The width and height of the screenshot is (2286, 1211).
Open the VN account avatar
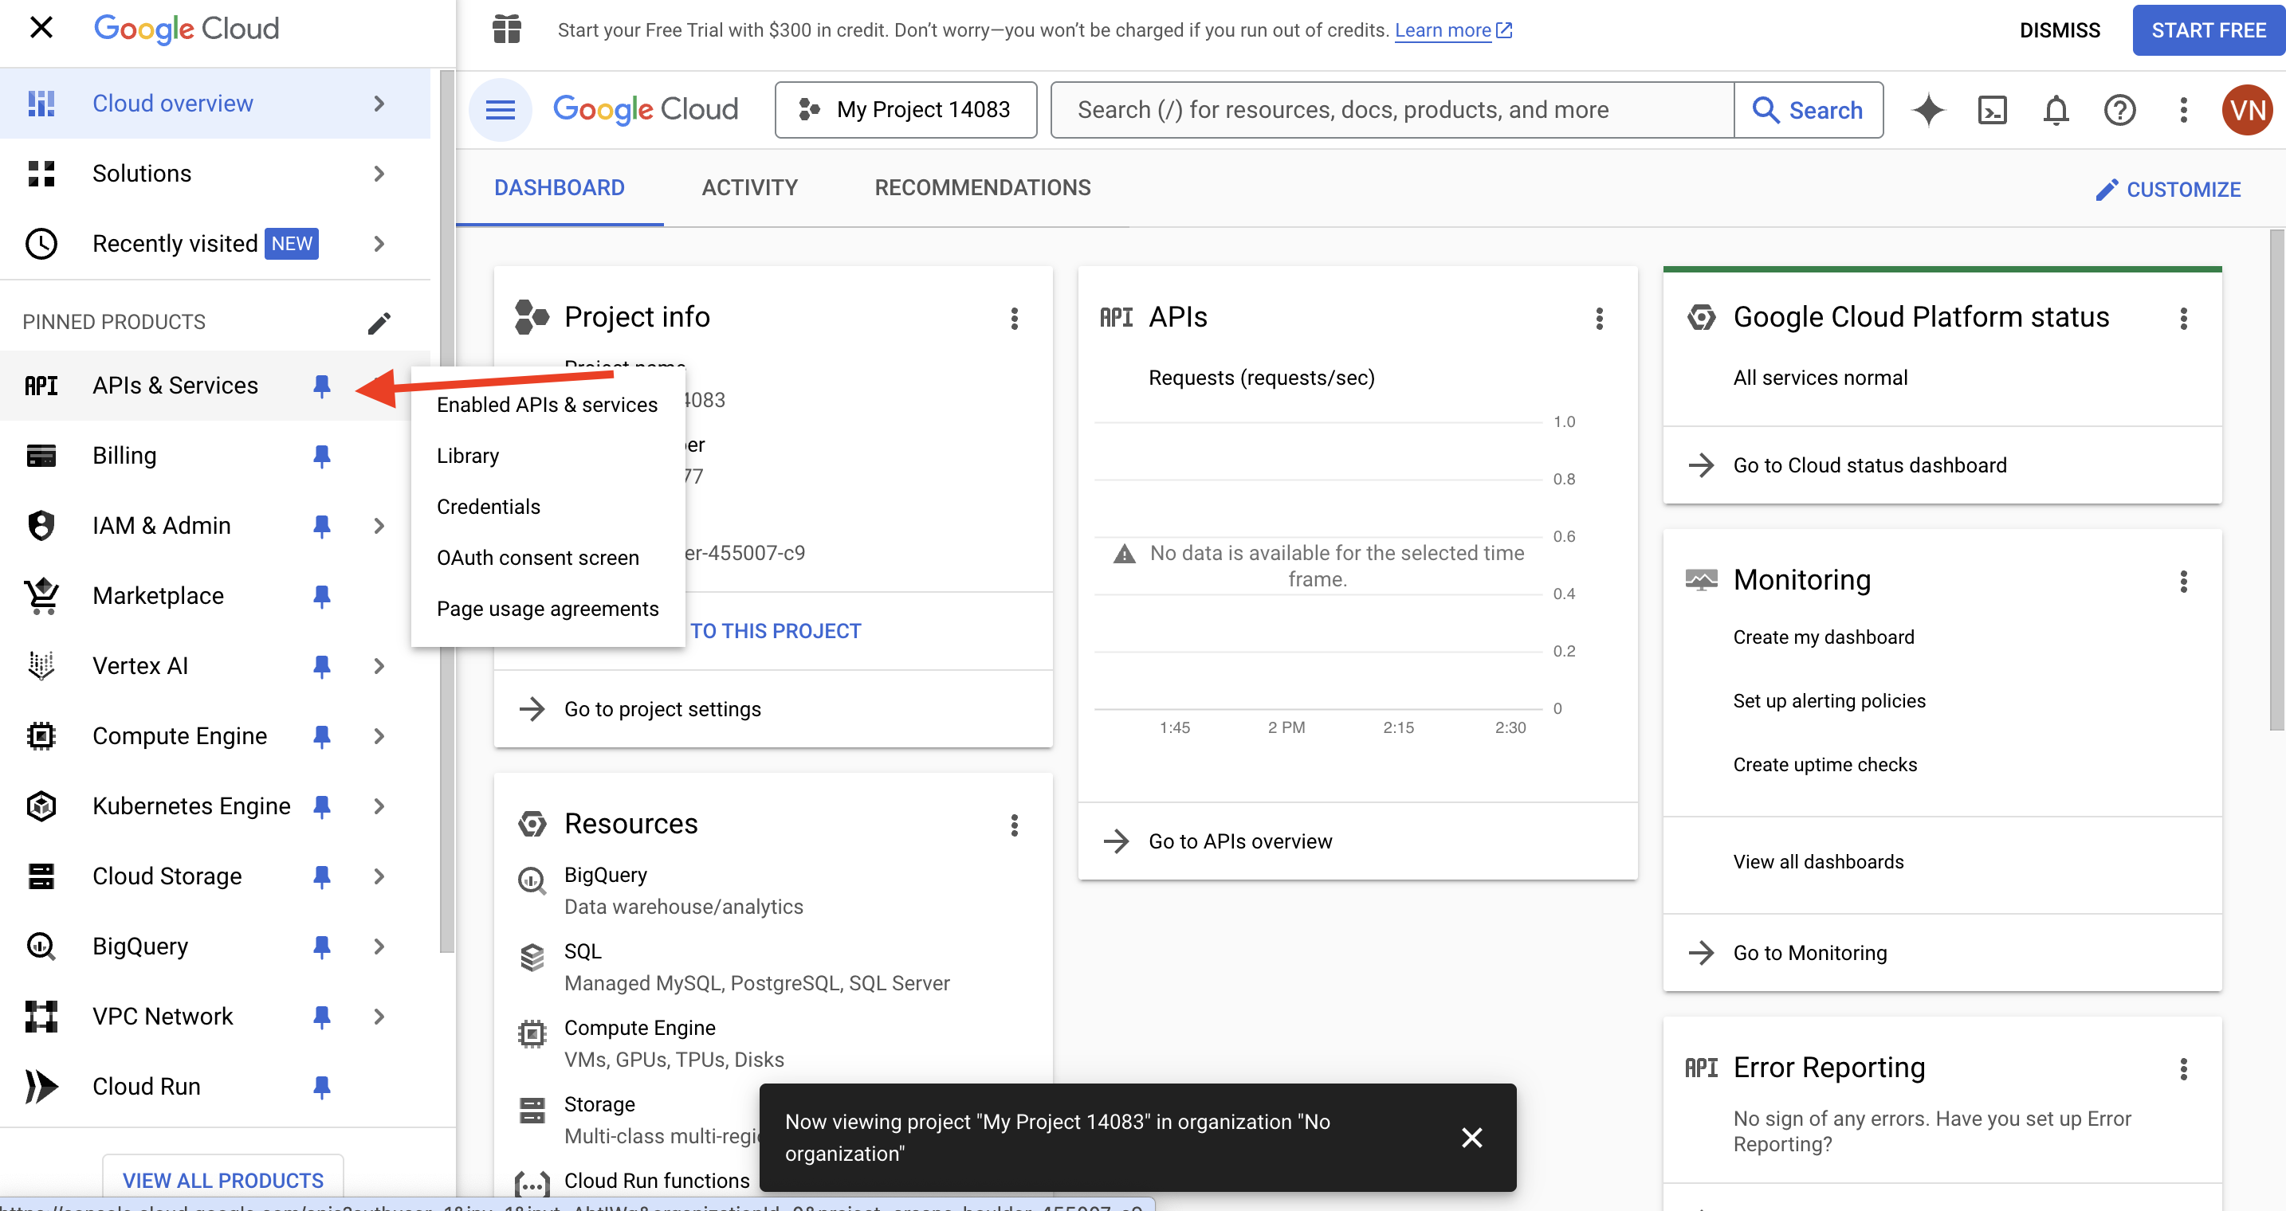[2248, 110]
